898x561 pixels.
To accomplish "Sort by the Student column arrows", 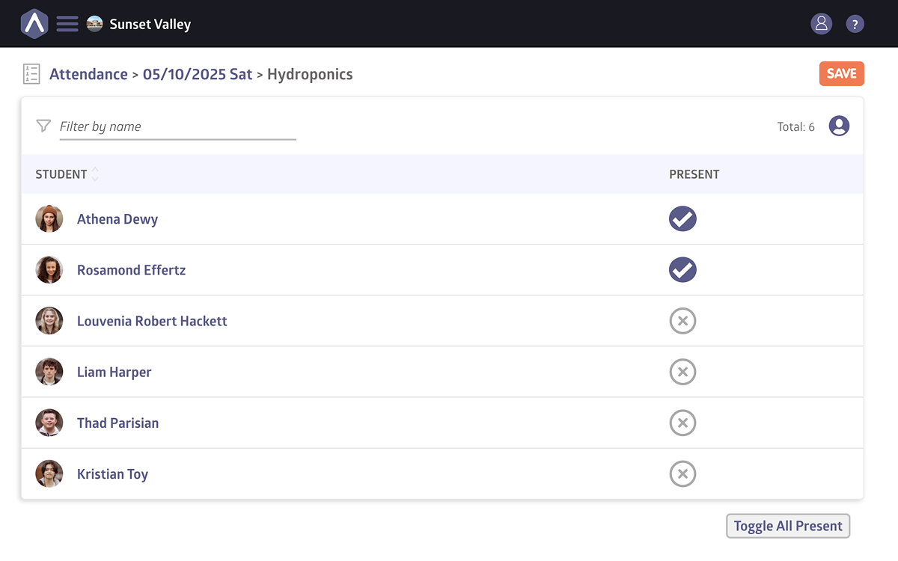I will (x=95, y=174).
